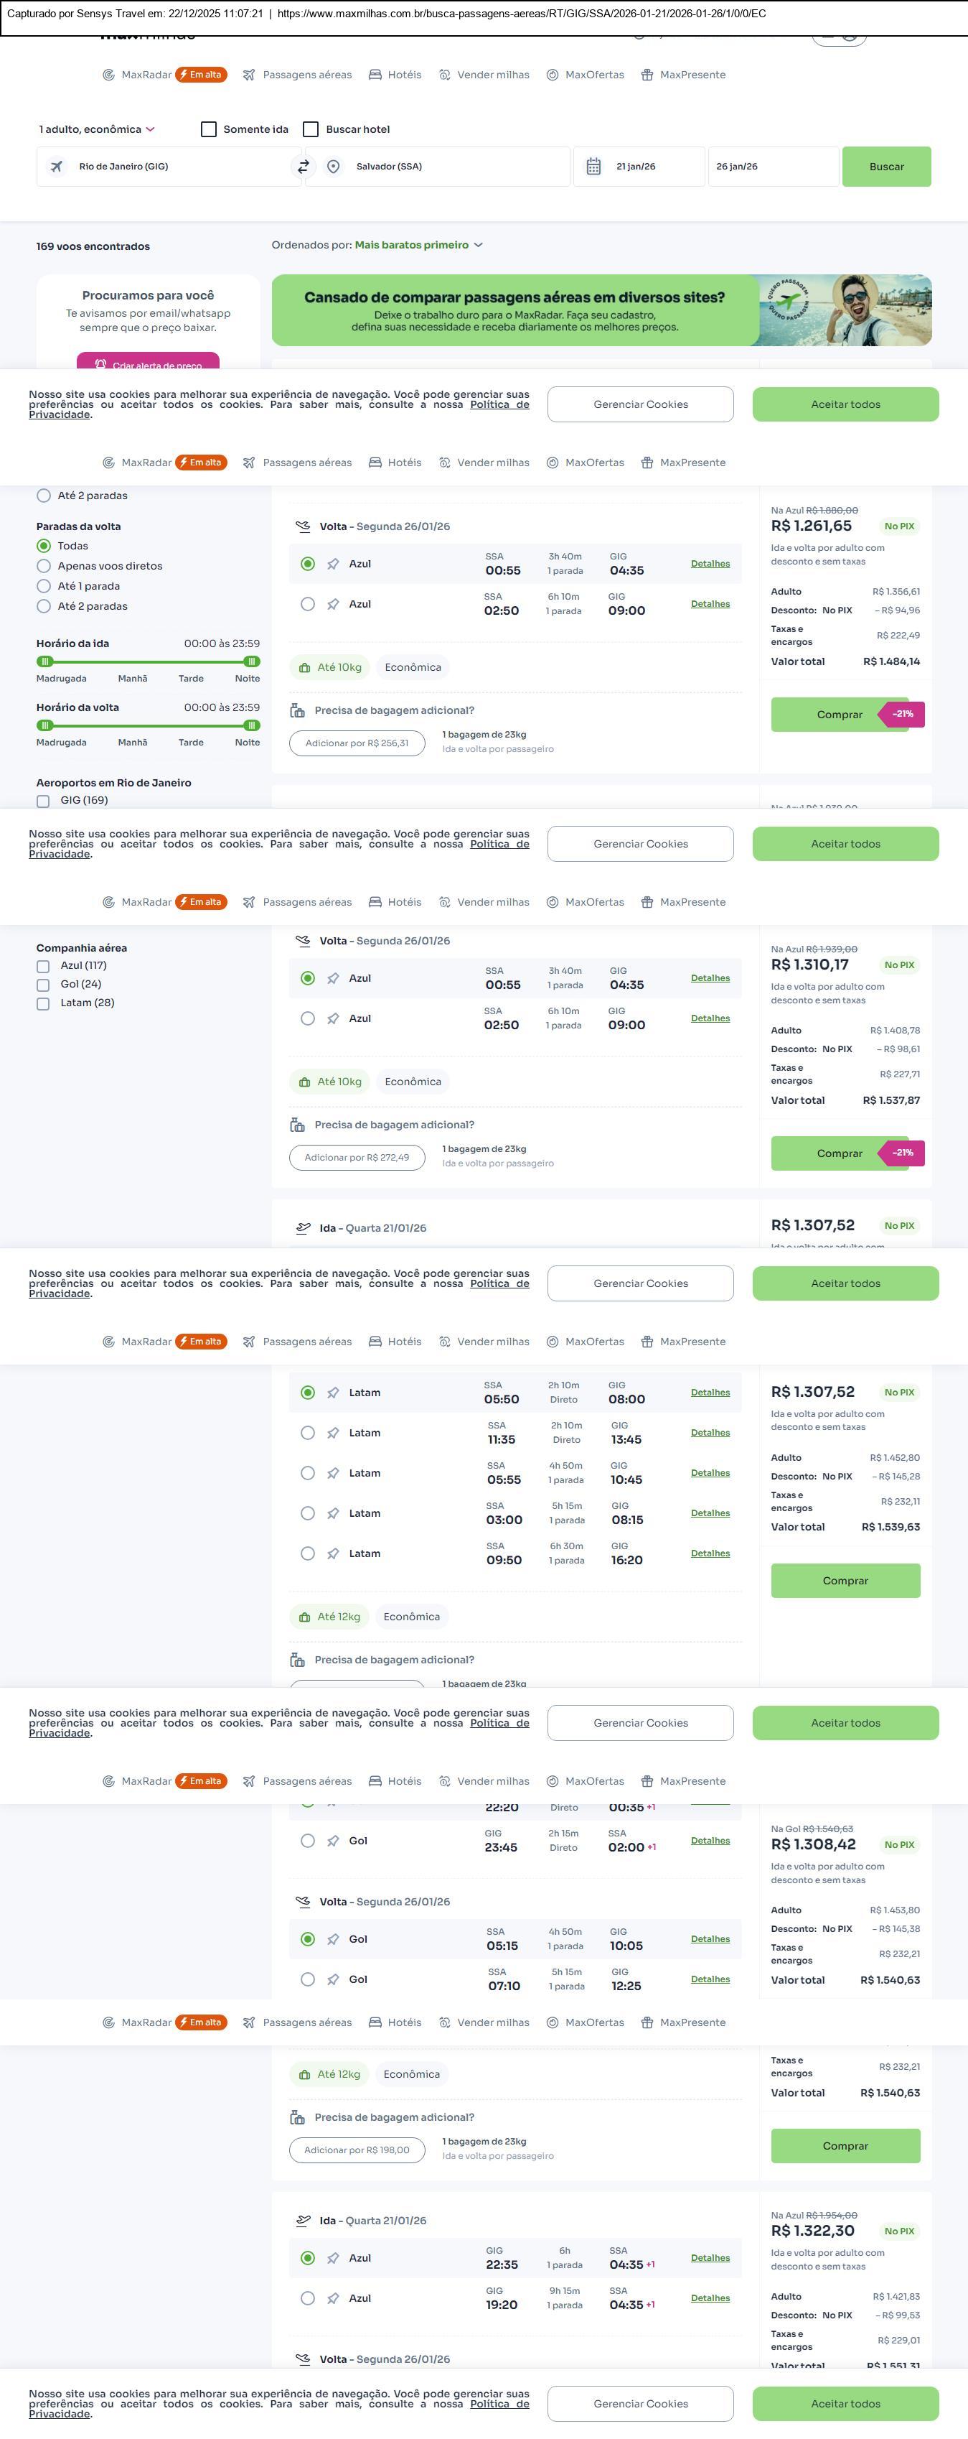Image resolution: width=968 pixels, height=2439 pixels.
Task: Click the location pin icon before Salvador (SSA)
Action: tap(333, 167)
